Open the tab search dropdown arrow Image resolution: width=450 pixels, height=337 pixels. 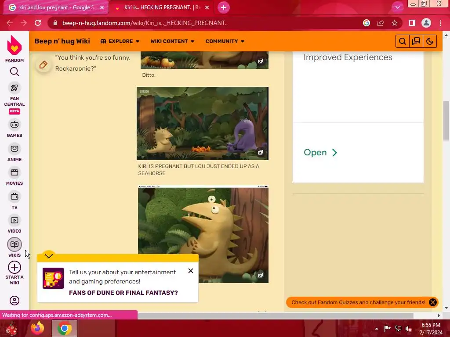click(x=397, y=7)
